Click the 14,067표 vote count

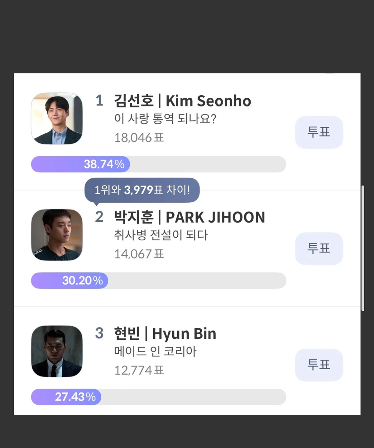(x=139, y=254)
